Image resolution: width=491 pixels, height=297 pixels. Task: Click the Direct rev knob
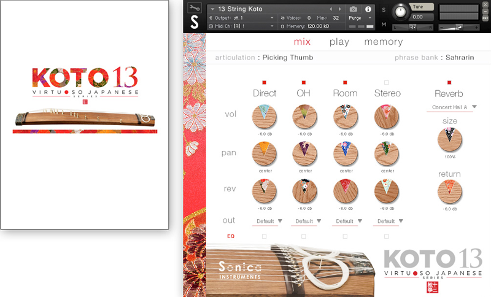[x=264, y=191]
